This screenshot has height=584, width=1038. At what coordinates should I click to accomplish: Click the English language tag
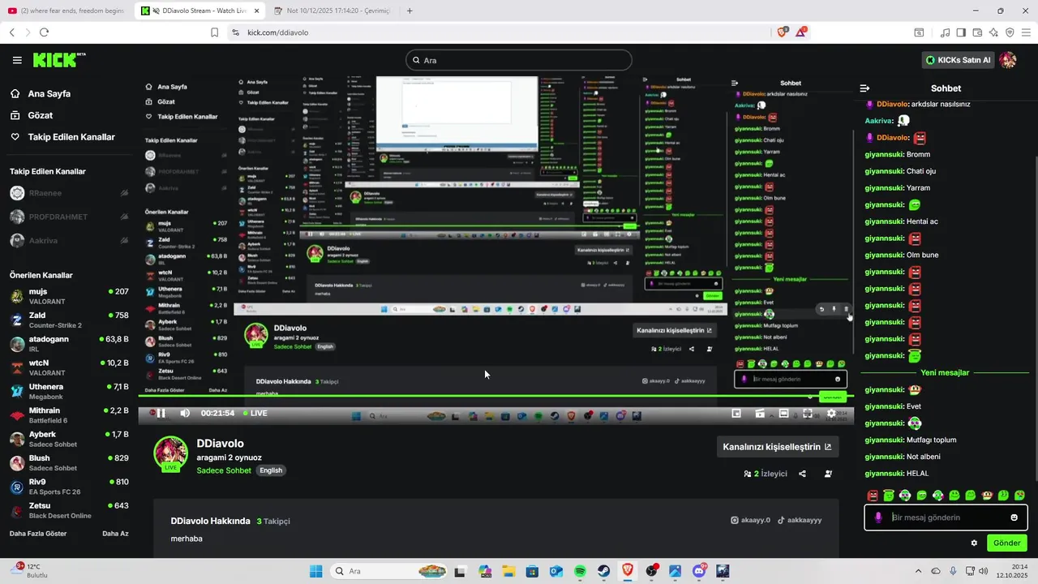tap(271, 470)
